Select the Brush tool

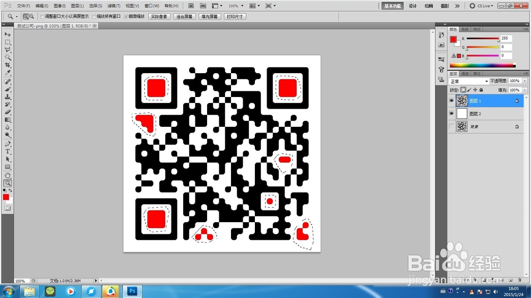coord(7,89)
